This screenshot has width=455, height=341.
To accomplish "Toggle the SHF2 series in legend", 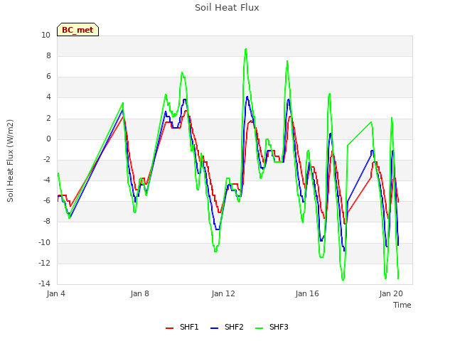I will click(227, 327).
